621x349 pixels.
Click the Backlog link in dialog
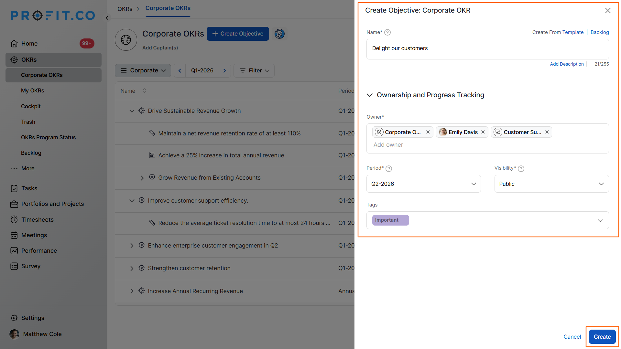point(599,32)
